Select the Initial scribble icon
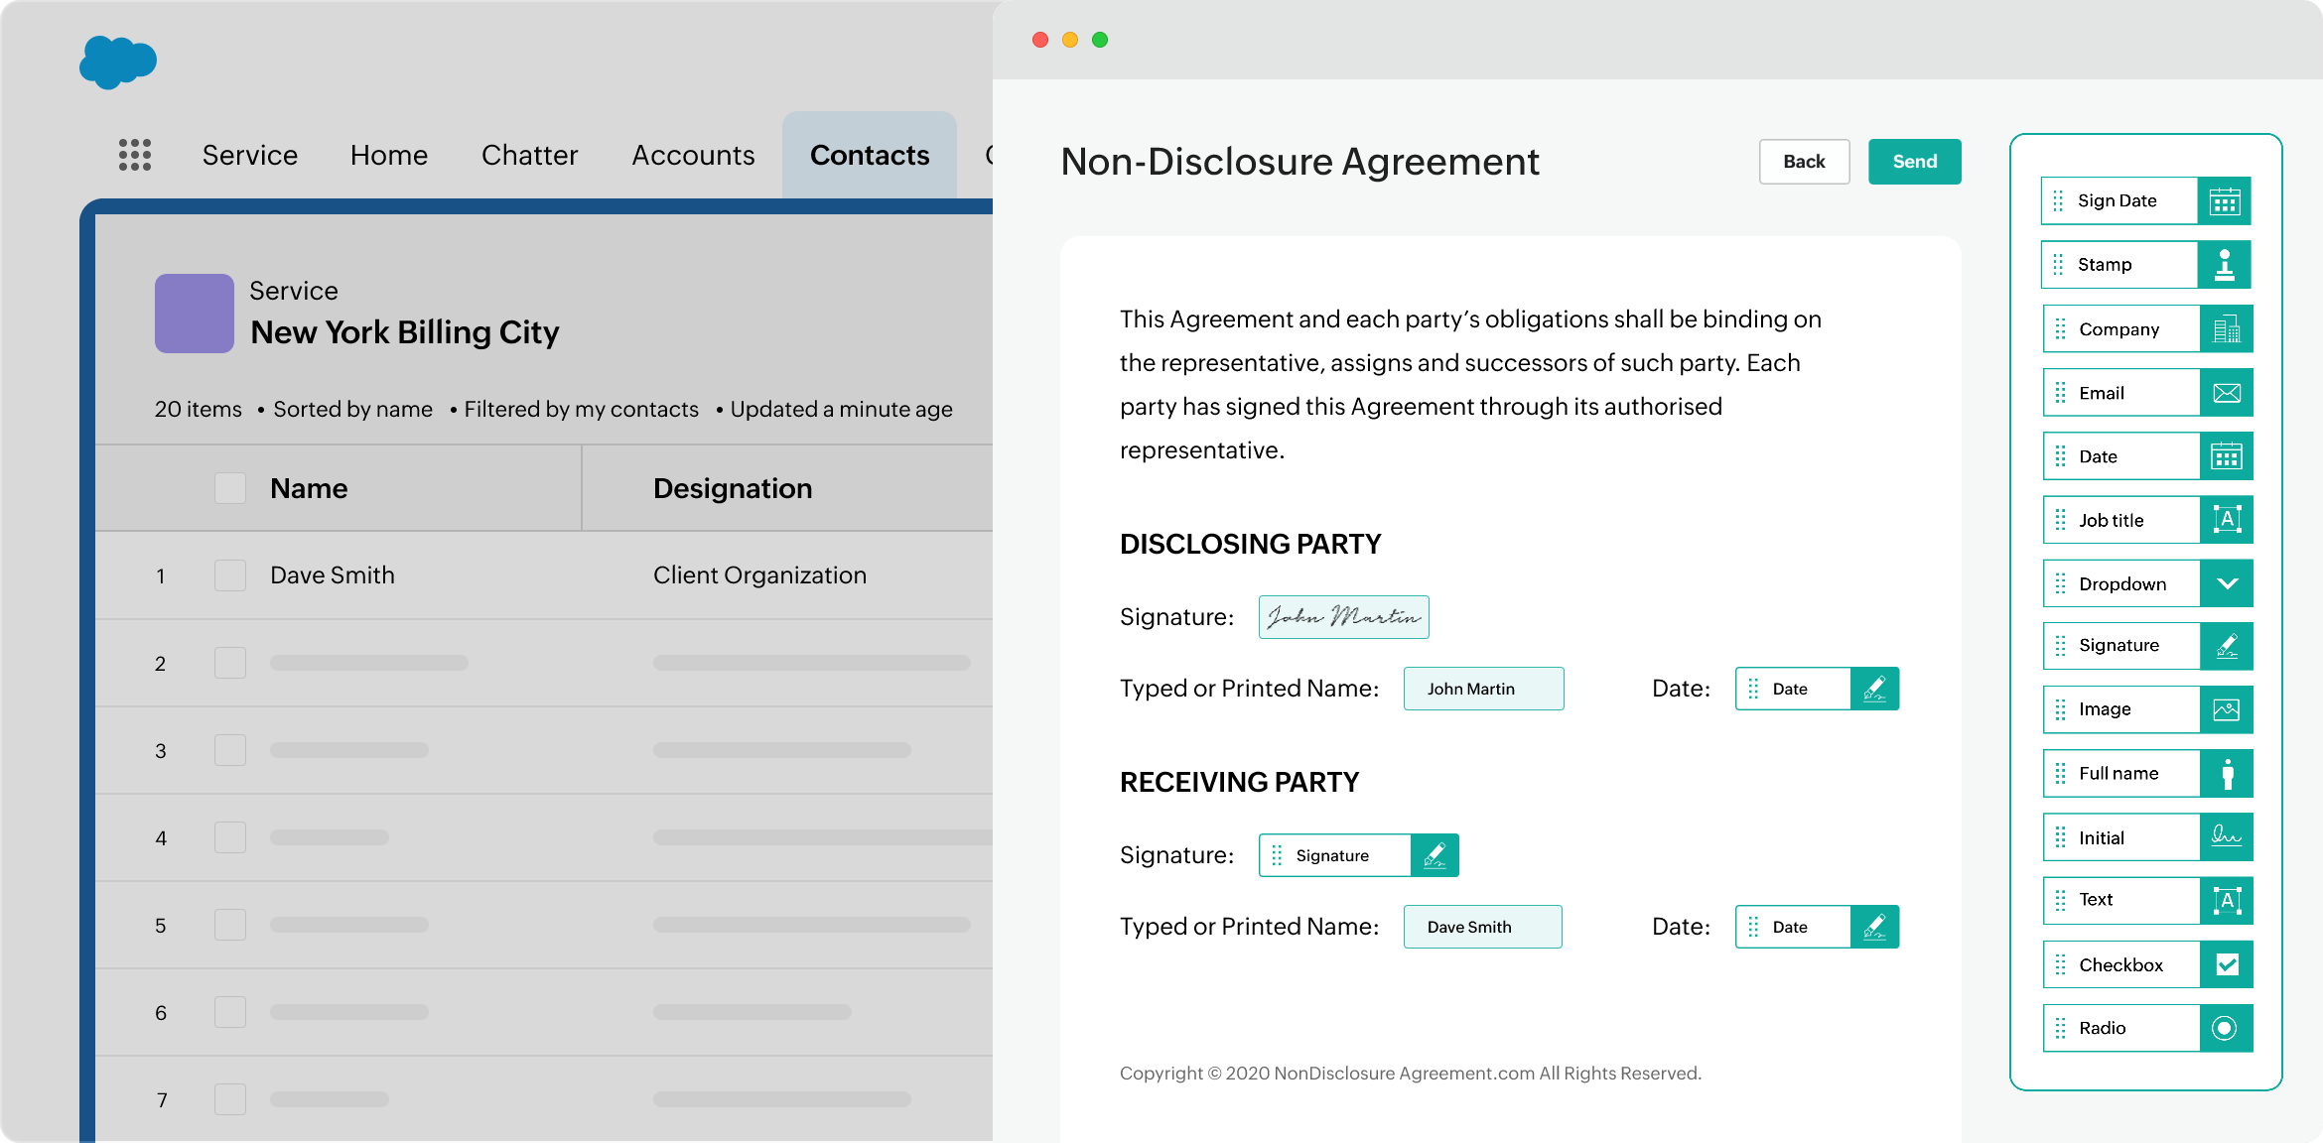 coord(2227,837)
